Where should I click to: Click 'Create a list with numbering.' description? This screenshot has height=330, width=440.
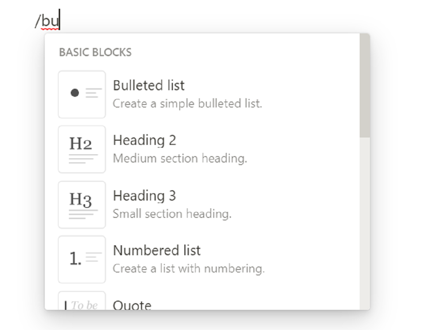pyautogui.click(x=188, y=269)
